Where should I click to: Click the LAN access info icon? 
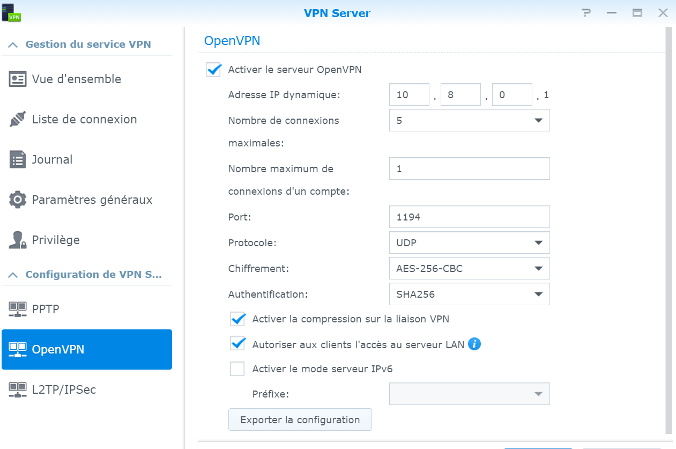(x=474, y=344)
